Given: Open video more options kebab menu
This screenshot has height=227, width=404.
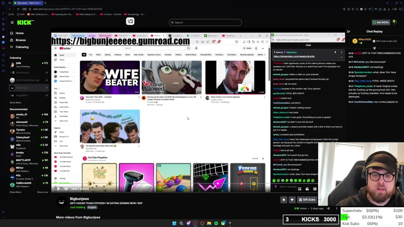Looking at the screenshot, I should (x=336, y=208).
